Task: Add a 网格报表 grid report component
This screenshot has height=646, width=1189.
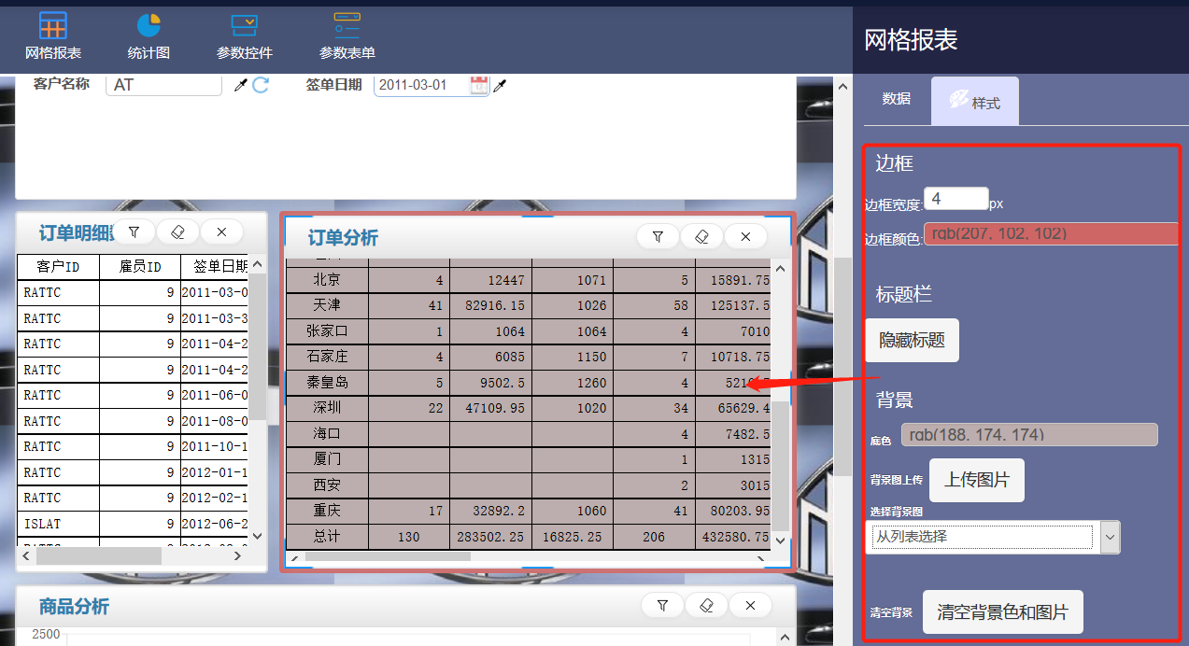Action: pyautogui.click(x=53, y=35)
